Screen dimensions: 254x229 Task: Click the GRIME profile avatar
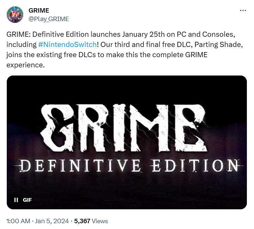(15, 15)
